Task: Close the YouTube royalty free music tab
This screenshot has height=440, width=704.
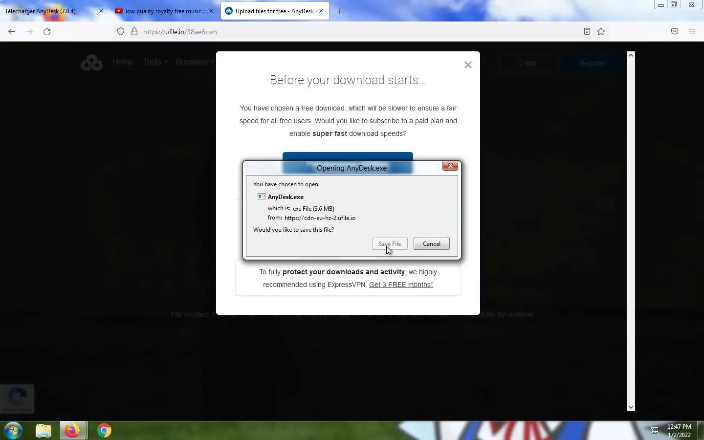Action: click(x=211, y=11)
